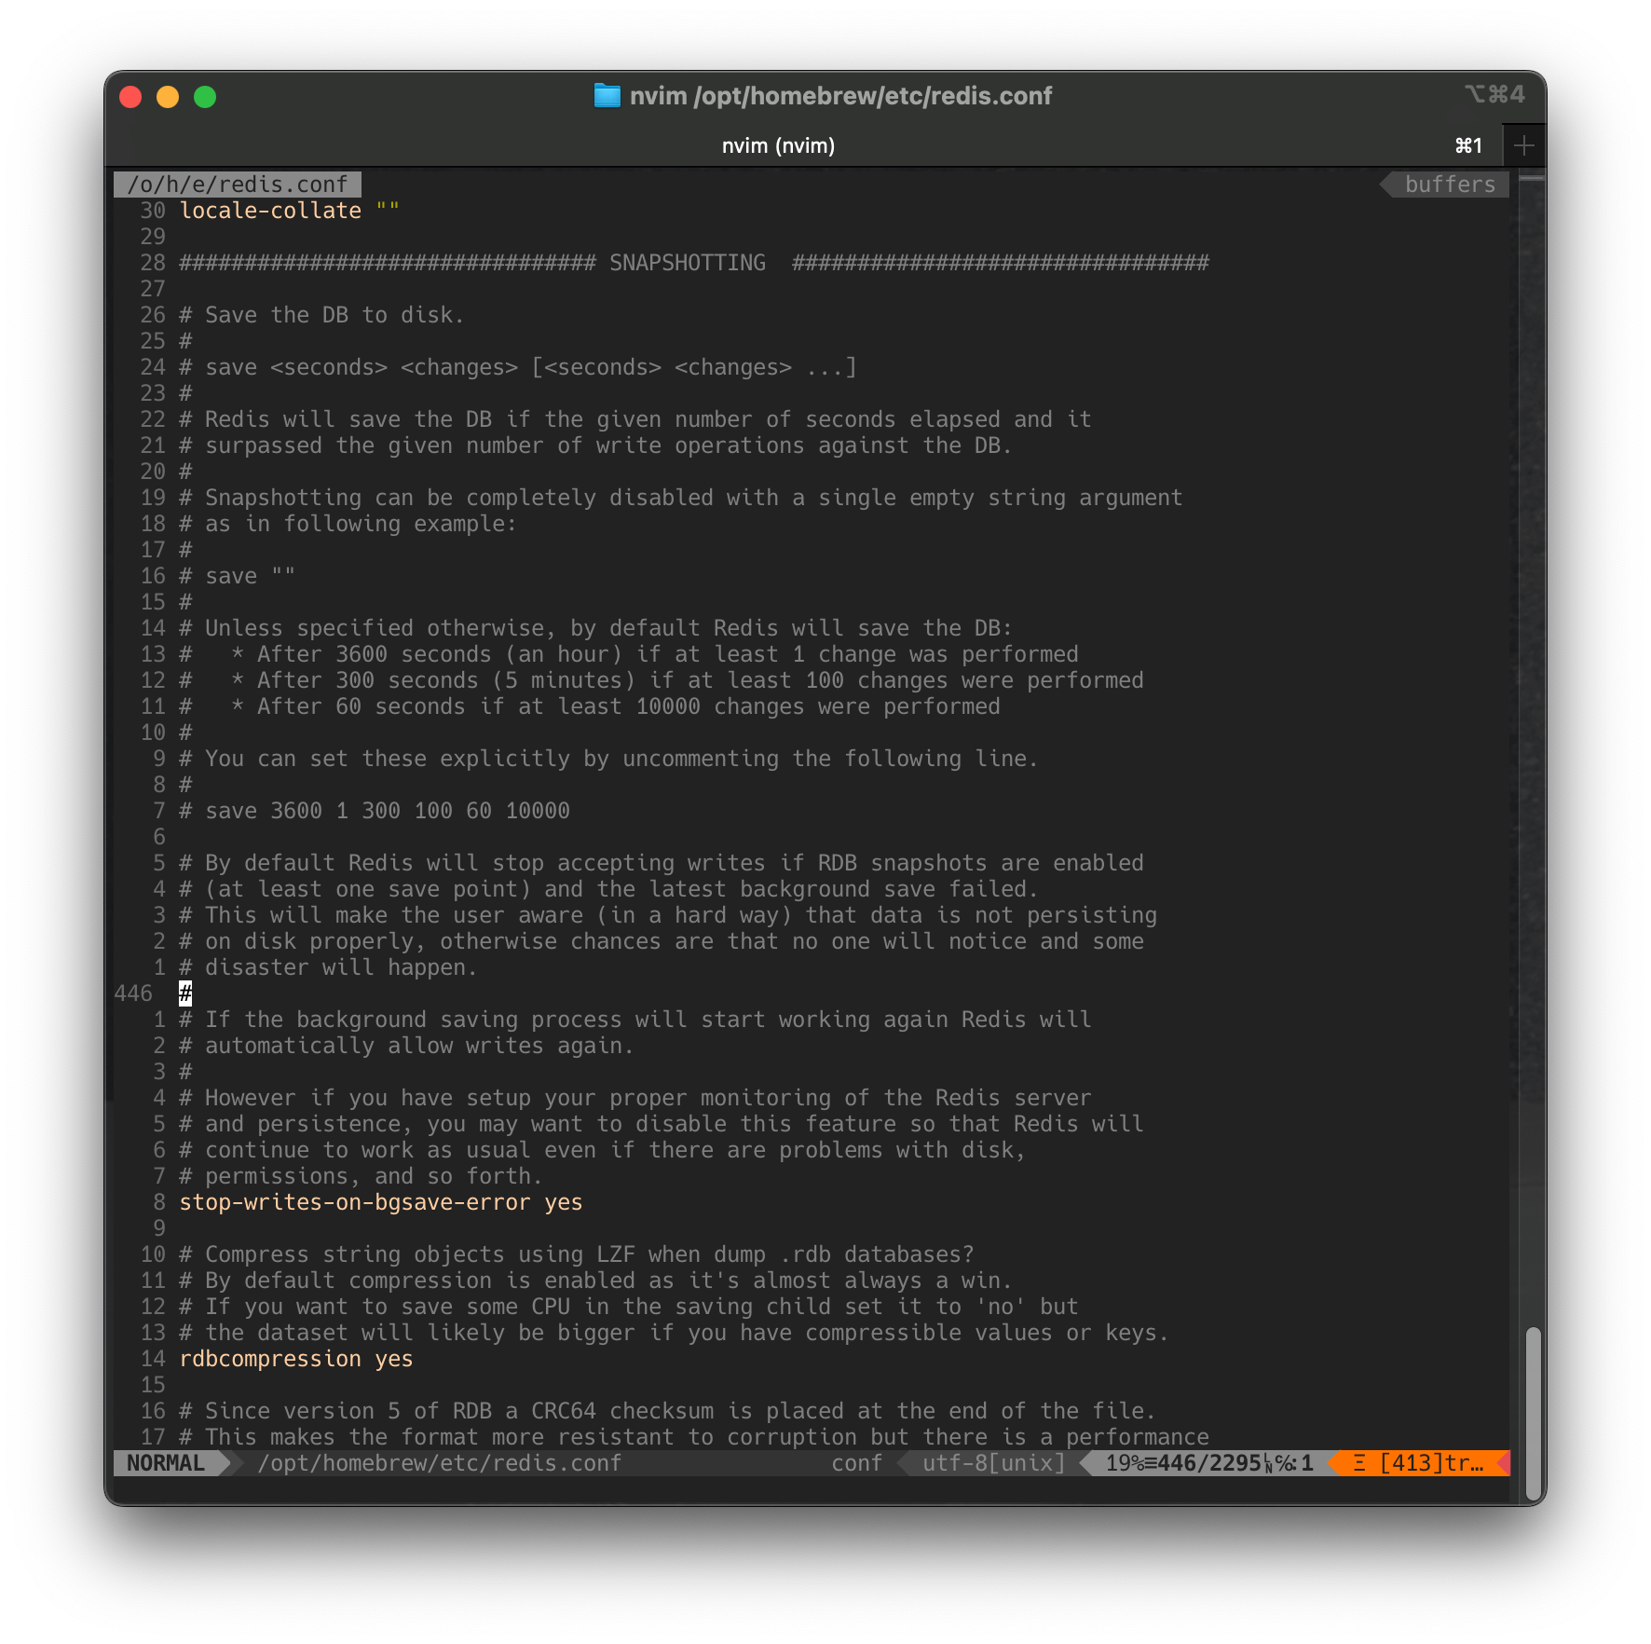Click 'on disk properly, otherwise chances' line

[x=662, y=941]
